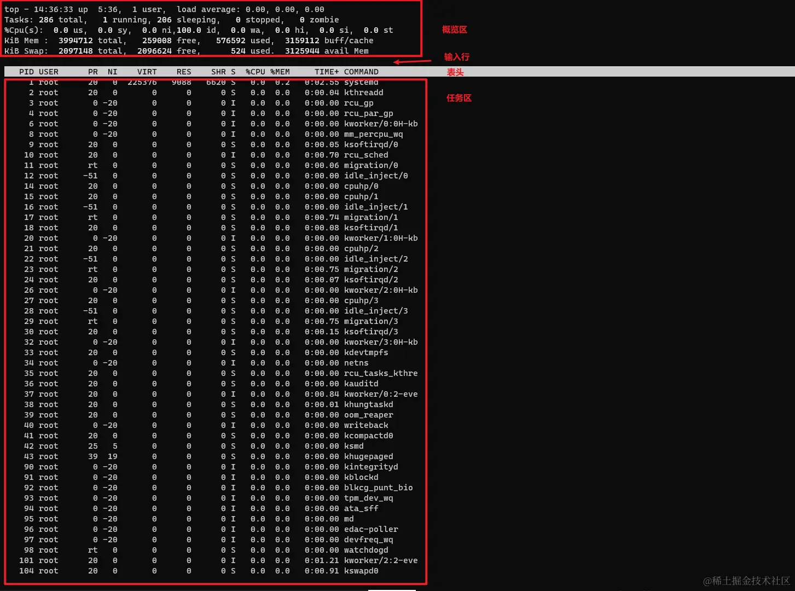The image size is (795, 591).
Task: Select the kdevtmpfs command
Action: pyautogui.click(x=366, y=352)
